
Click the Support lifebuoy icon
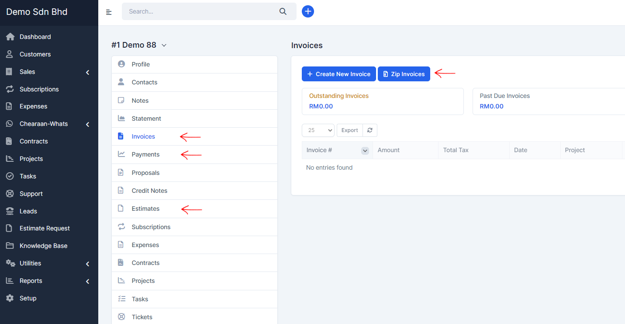[10, 194]
